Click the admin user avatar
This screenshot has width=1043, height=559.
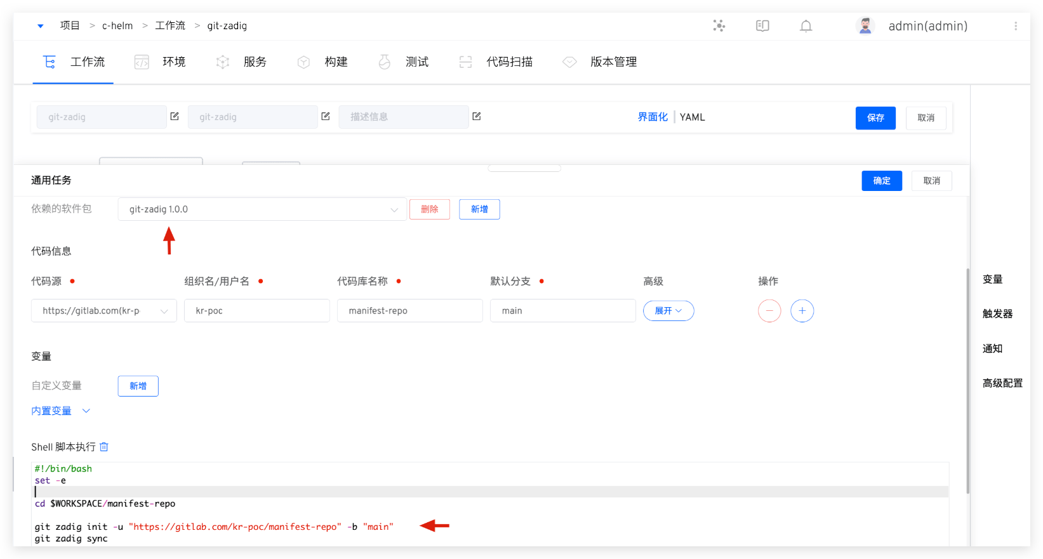[x=865, y=26]
